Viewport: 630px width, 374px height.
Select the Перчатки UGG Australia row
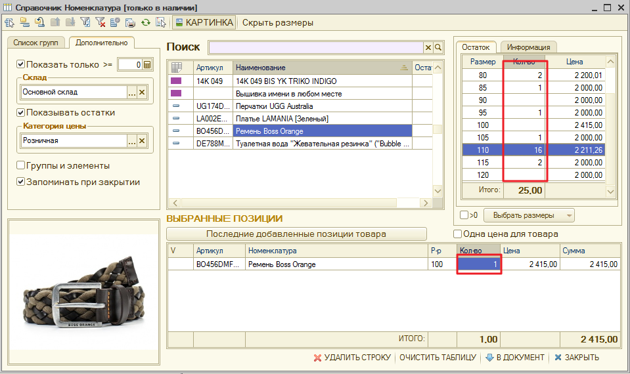click(x=300, y=106)
